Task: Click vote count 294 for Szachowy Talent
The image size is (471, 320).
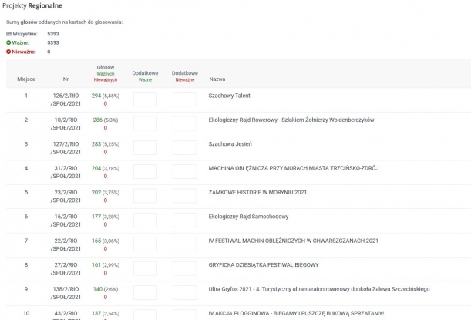Action: [96, 96]
